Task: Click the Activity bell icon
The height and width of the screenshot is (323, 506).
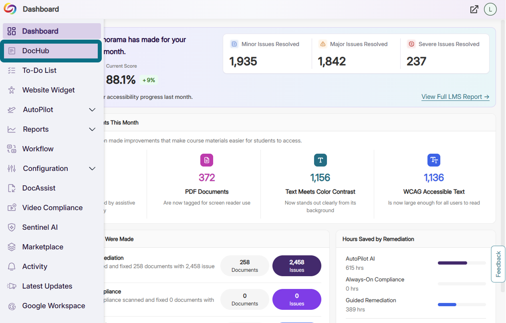Action: point(12,267)
